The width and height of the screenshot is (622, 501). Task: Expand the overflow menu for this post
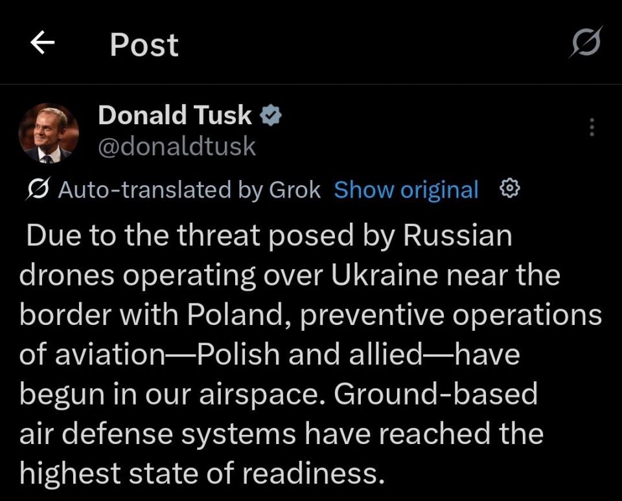pyautogui.click(x=591, y=127)
